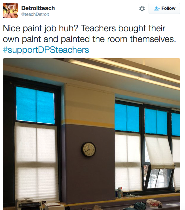The image size is (185, 210).
Task: Open the @teachDetroit handle
Action: [35, 14]
